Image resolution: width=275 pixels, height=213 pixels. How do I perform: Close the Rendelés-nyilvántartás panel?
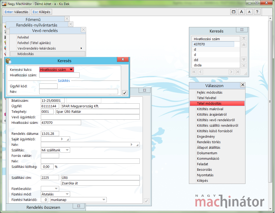point(71,24)
